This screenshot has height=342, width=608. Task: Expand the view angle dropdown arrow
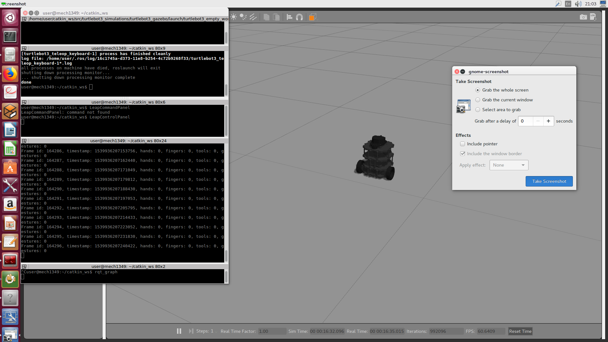[317, 20]
